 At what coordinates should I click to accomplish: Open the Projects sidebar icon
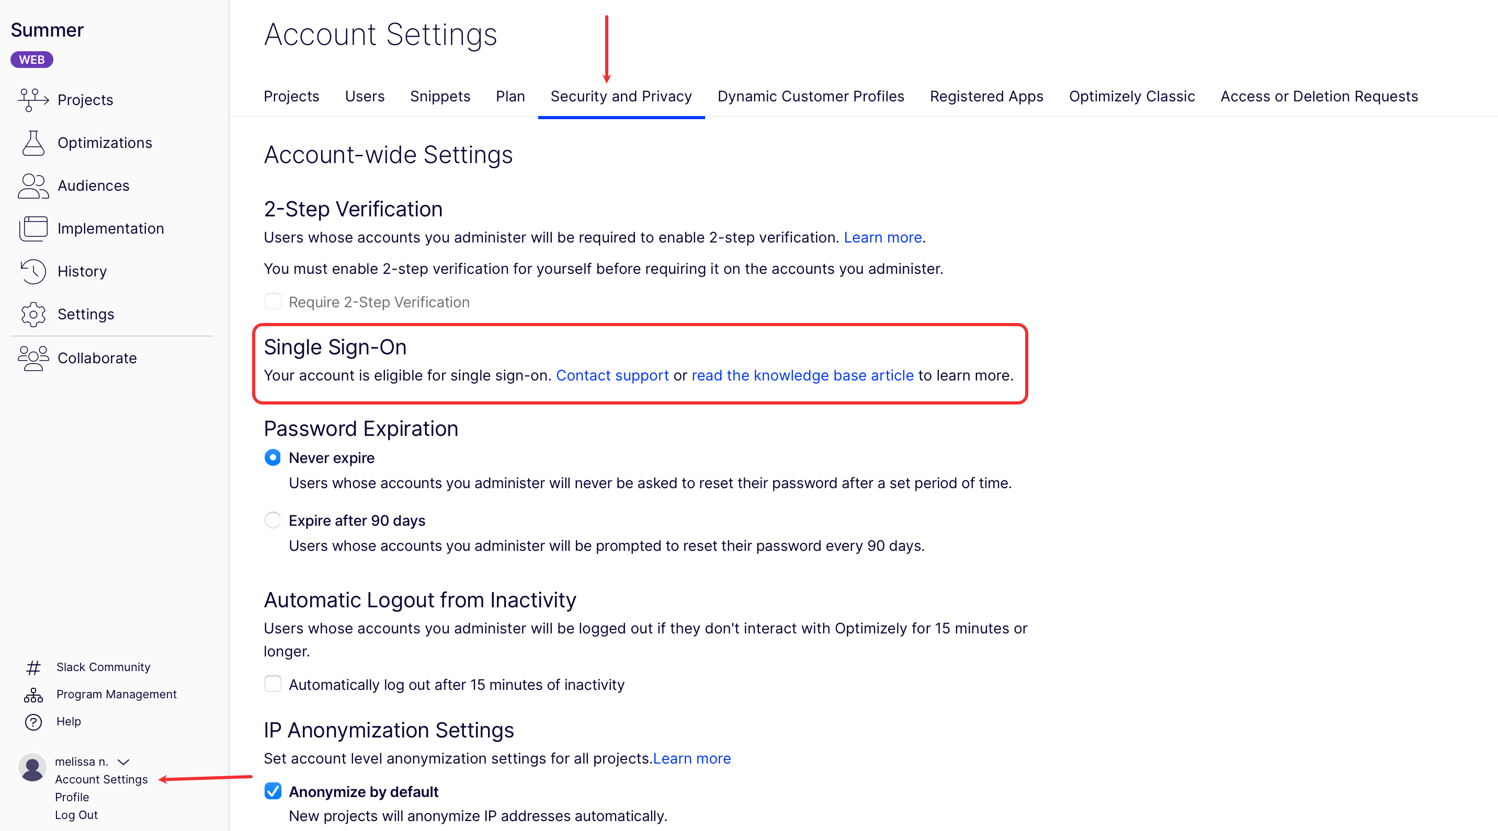(x=33, y=99)
